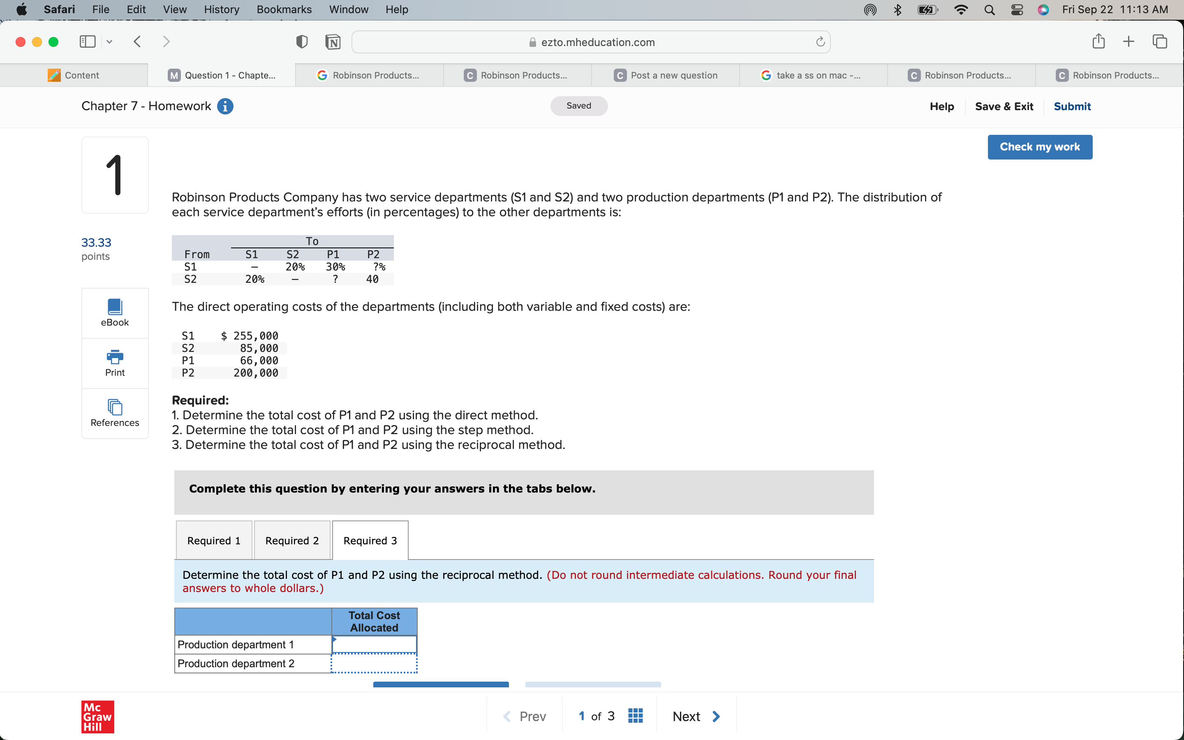This screenshot has height=740, width=1184.
Task: Click the homework info icon
Action: [225, 106]
